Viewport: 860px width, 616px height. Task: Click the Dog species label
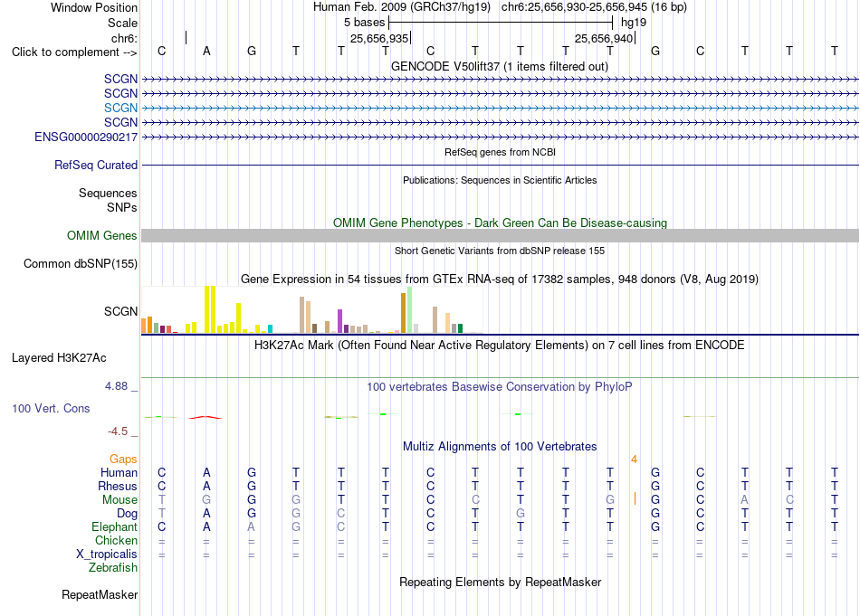(128, 514)
